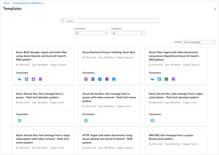Image resolution: width=219 pixels, height=155 pixels.
Task: Open TemplatesDemo | Workflows breadcrumb link
Action: 28,3
